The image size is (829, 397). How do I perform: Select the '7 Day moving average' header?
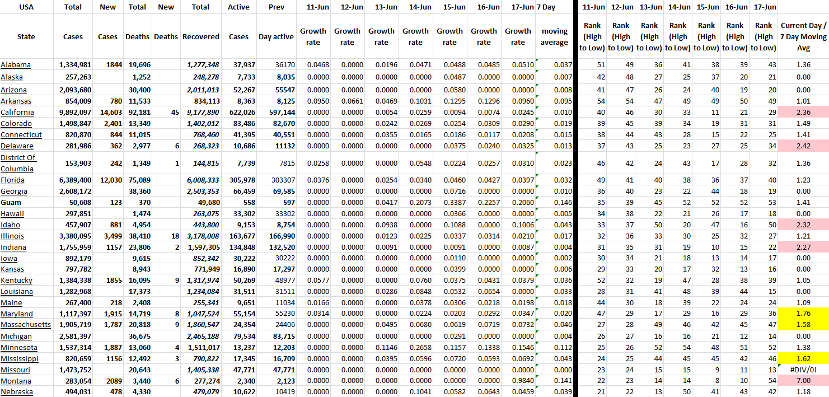[x=554, y=36]
